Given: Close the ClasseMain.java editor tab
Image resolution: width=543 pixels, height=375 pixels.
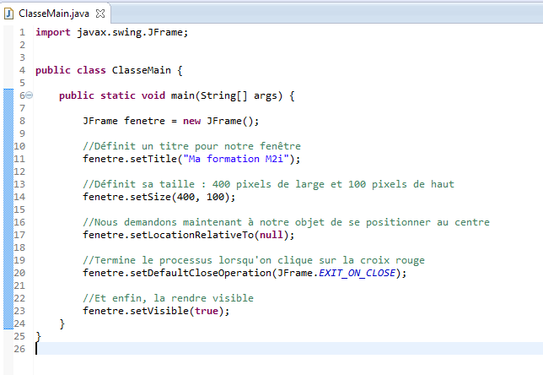Looking at the screenshot, I should pyautogui.click(x=99, y=12).
